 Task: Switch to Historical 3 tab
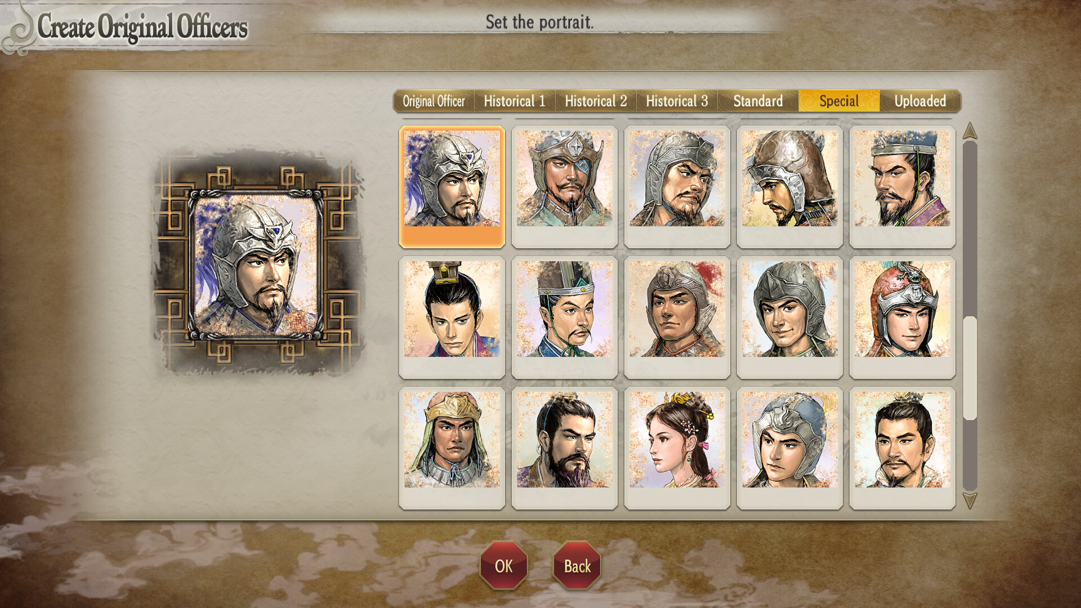pos(677,101)
